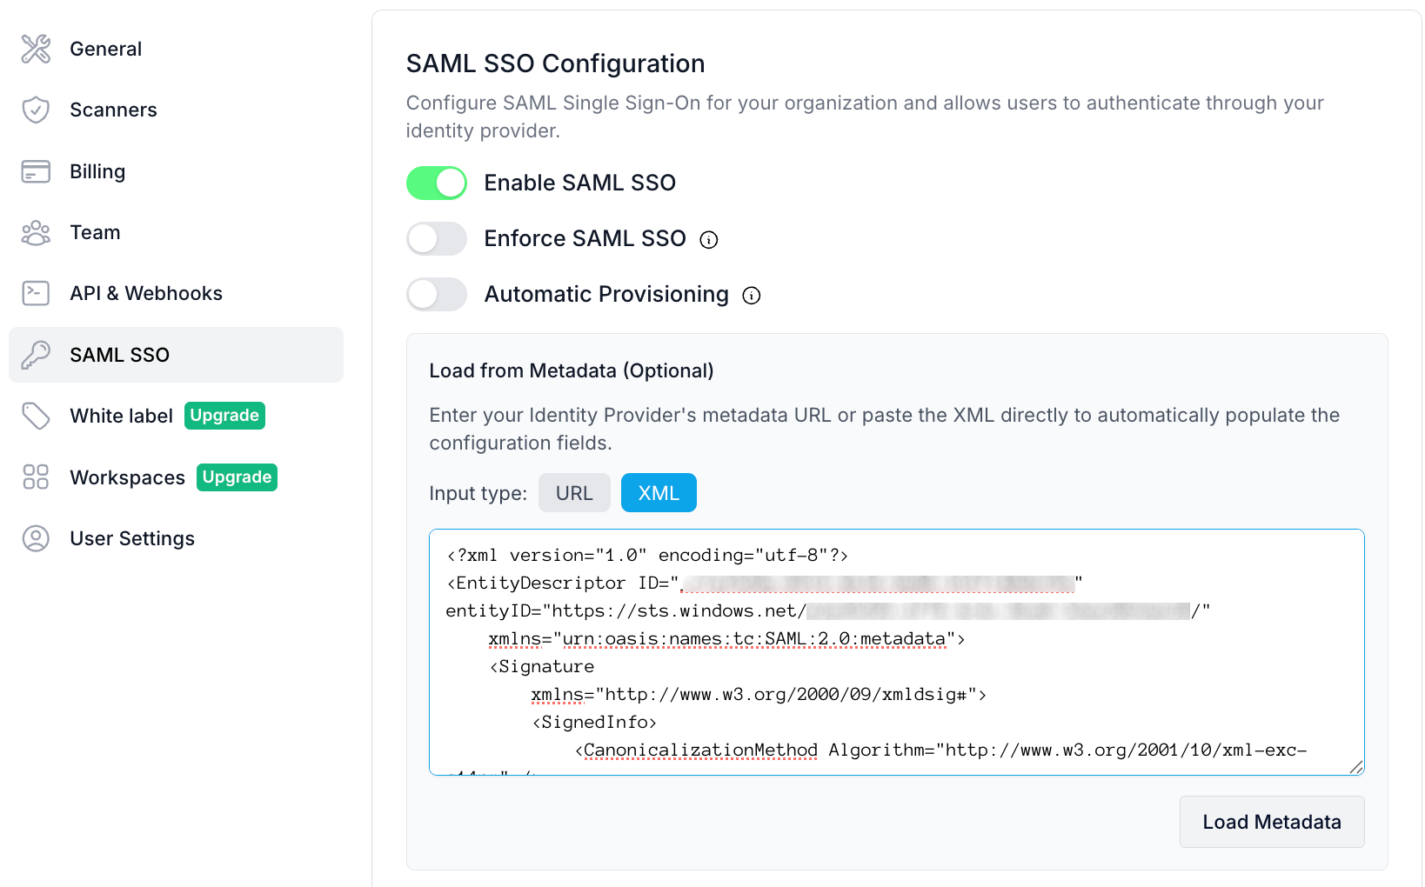The width and height of the screenshot is (1425, 887).
Task: Click the White label tag icon
Action: 36,417
